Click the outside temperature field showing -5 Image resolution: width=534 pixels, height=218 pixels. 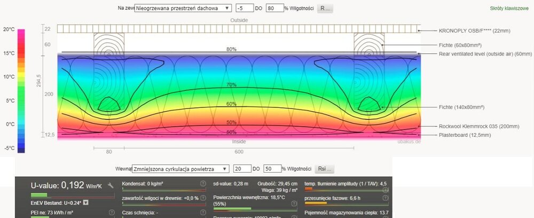click(245, 9)
